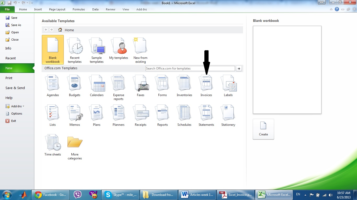Open the File tab

point(7,9)
